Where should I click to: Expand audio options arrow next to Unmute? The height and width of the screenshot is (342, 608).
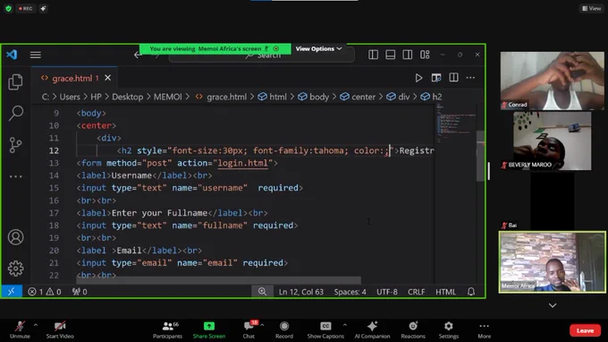35,325
